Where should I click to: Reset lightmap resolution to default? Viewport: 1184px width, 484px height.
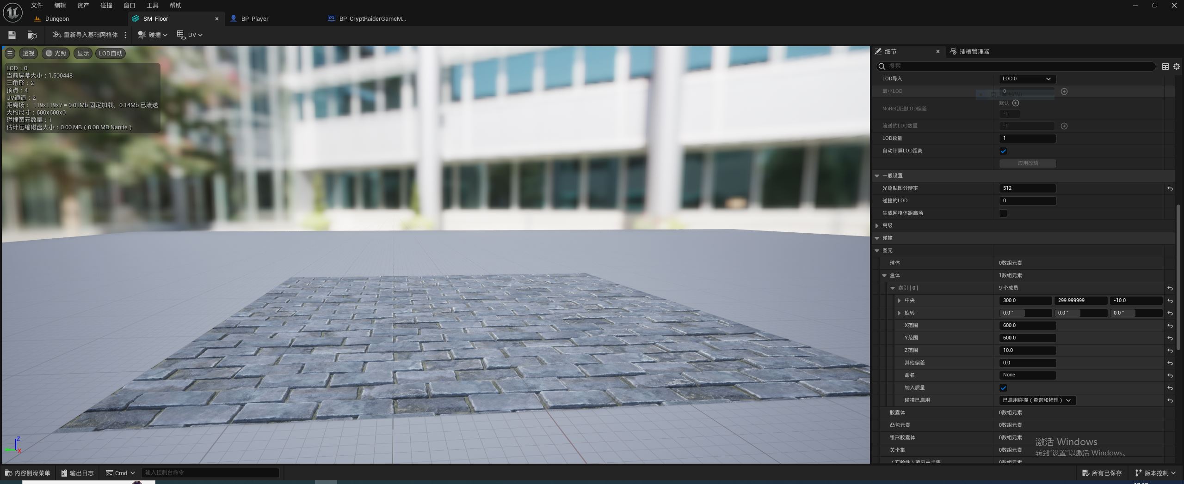(1170, 188)
